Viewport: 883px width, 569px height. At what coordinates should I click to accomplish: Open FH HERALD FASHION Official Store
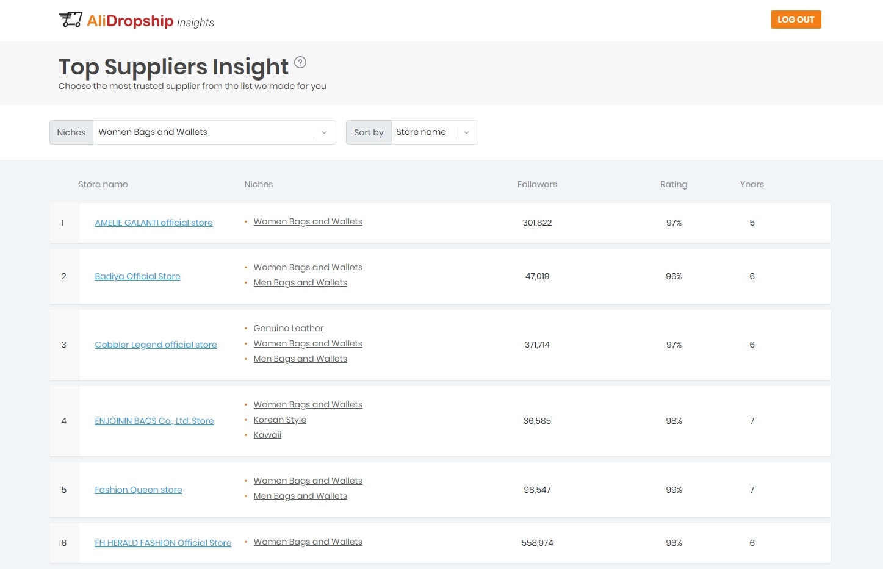point(163,543)
